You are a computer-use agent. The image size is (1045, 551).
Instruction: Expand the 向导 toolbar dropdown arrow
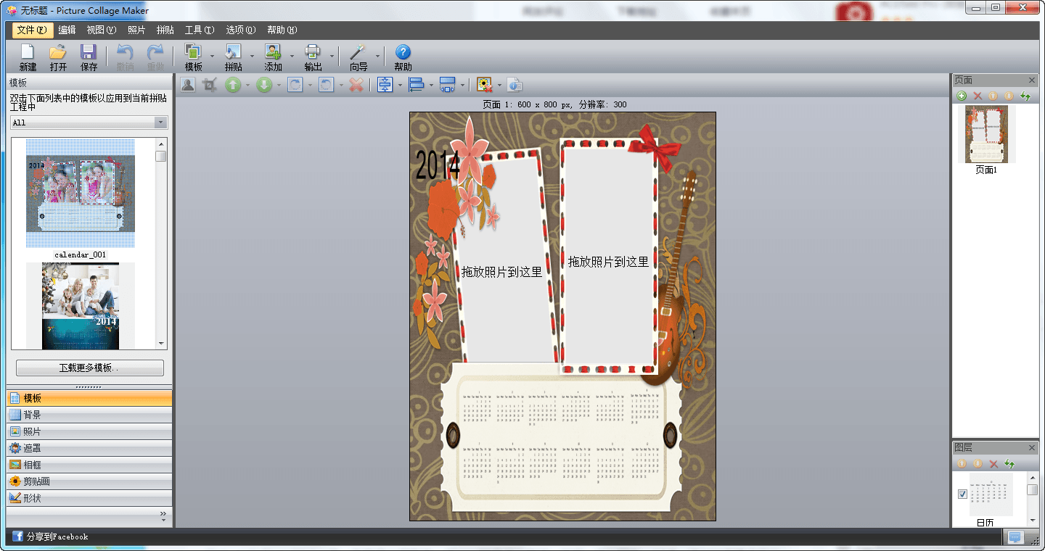tap(377, 57)
